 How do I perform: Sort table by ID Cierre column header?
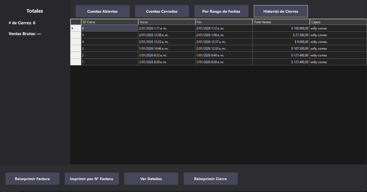[110, 22]
